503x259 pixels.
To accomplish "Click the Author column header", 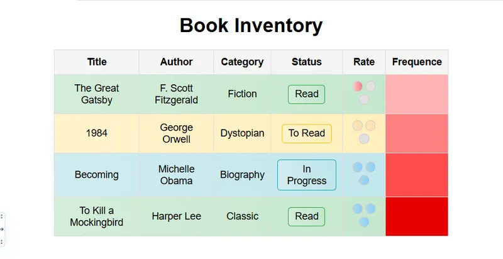I will 176,62.
